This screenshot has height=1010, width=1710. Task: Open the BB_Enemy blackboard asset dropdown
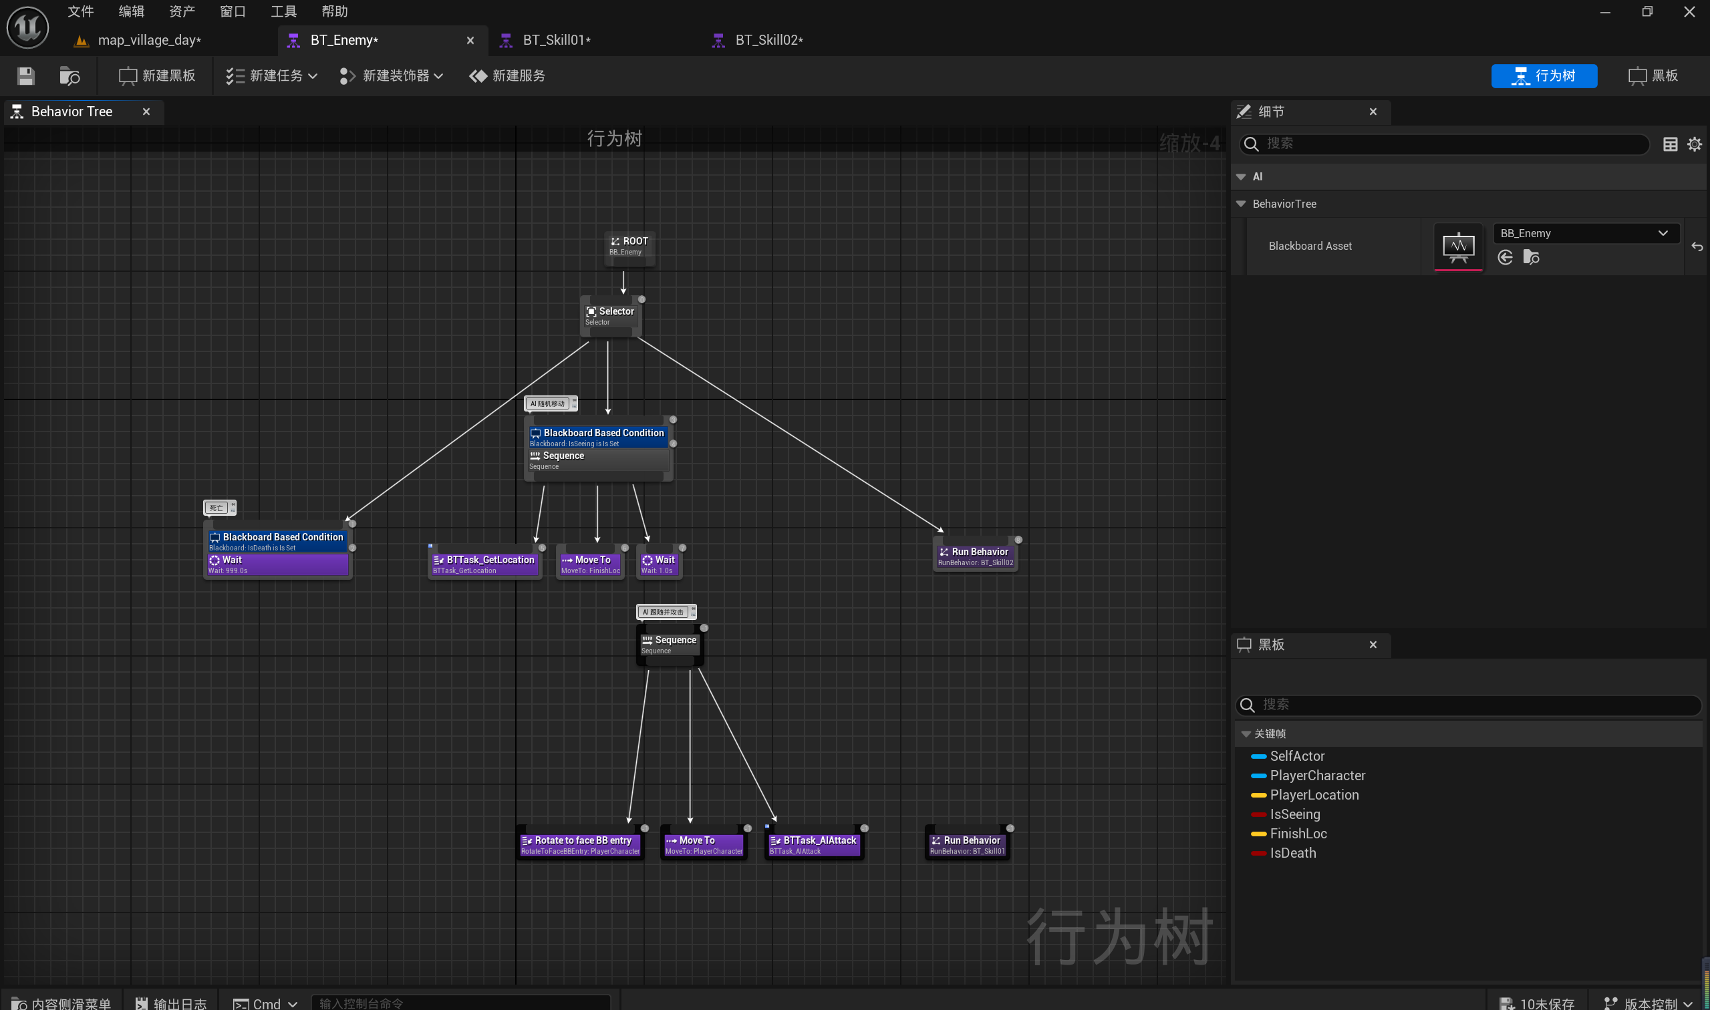pos(1585,232)
